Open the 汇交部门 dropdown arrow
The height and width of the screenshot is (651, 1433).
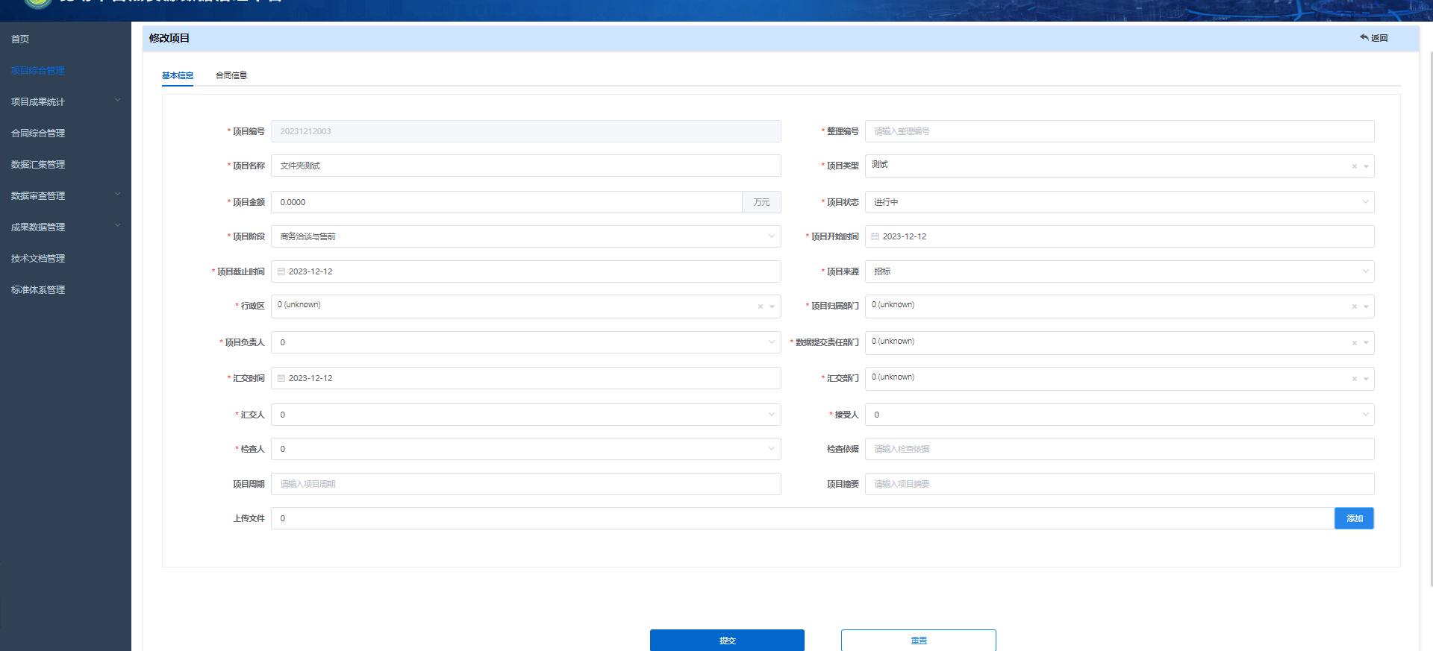point(1366,379)
